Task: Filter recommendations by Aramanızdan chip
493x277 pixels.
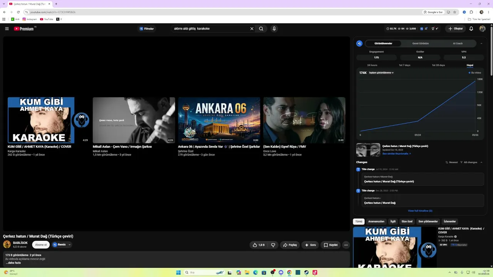Action: [x=376, y=222]
